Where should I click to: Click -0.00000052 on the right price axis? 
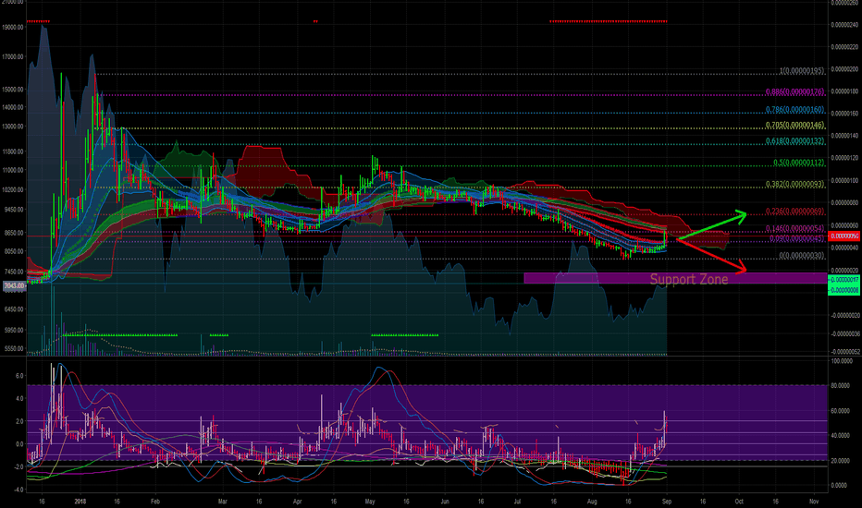tap(845, 352)
